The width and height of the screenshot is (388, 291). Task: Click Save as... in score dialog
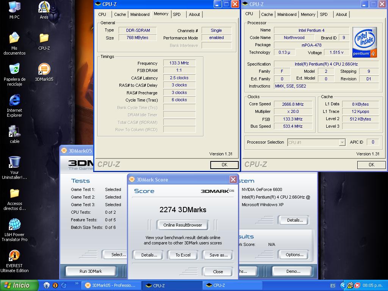click(218, 255)
